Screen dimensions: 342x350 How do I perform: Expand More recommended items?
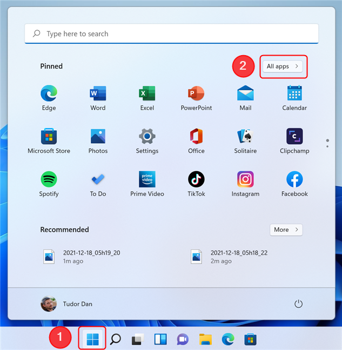(x=286, y=230)
